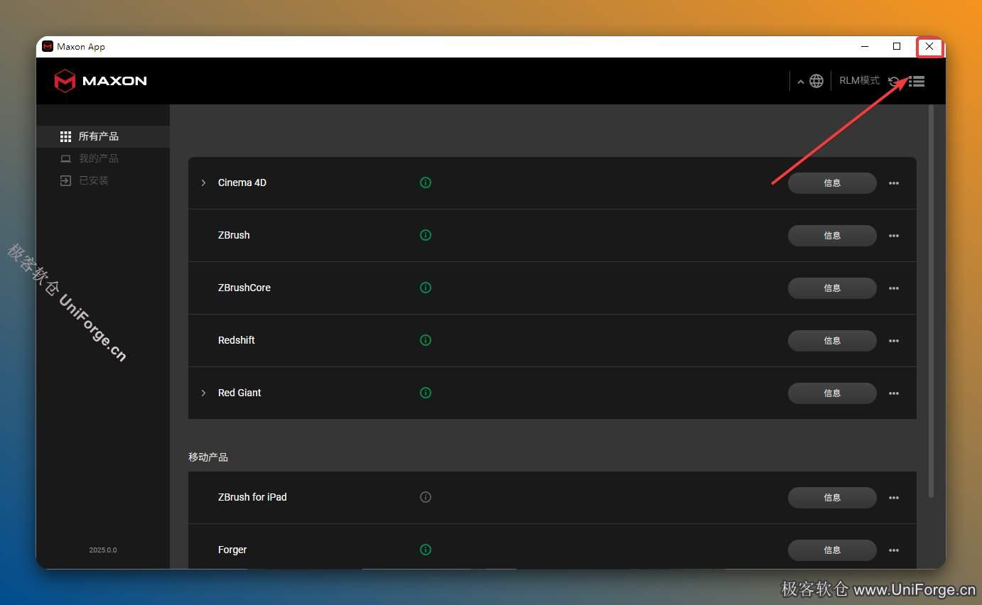Click the RLM模式 label in header

coord(860,81)
